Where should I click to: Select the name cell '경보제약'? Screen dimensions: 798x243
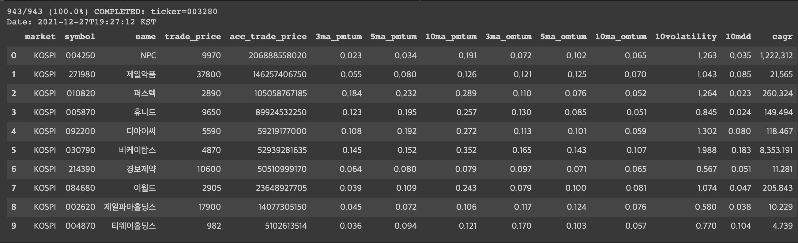pos(141,169)
